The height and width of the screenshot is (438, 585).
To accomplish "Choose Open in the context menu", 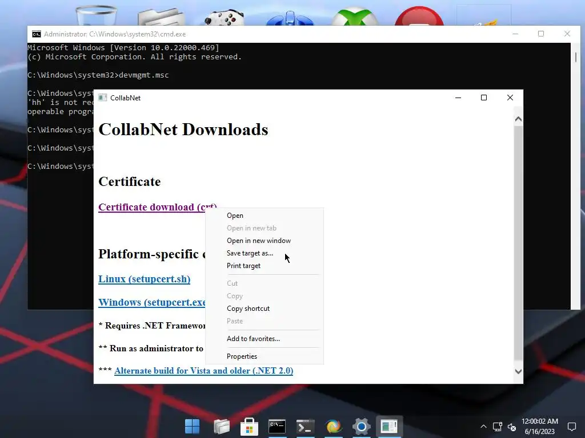I will (235, 216).
